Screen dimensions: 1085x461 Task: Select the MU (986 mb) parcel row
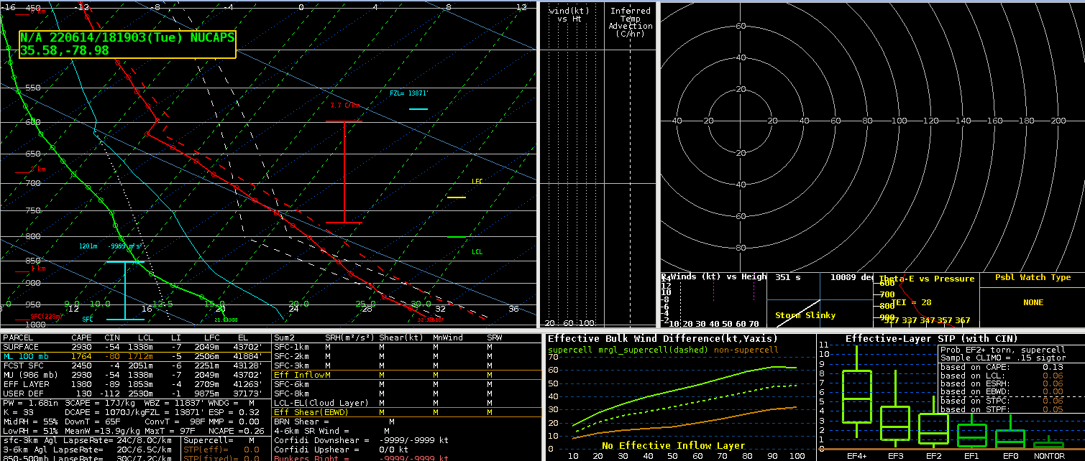136,375
